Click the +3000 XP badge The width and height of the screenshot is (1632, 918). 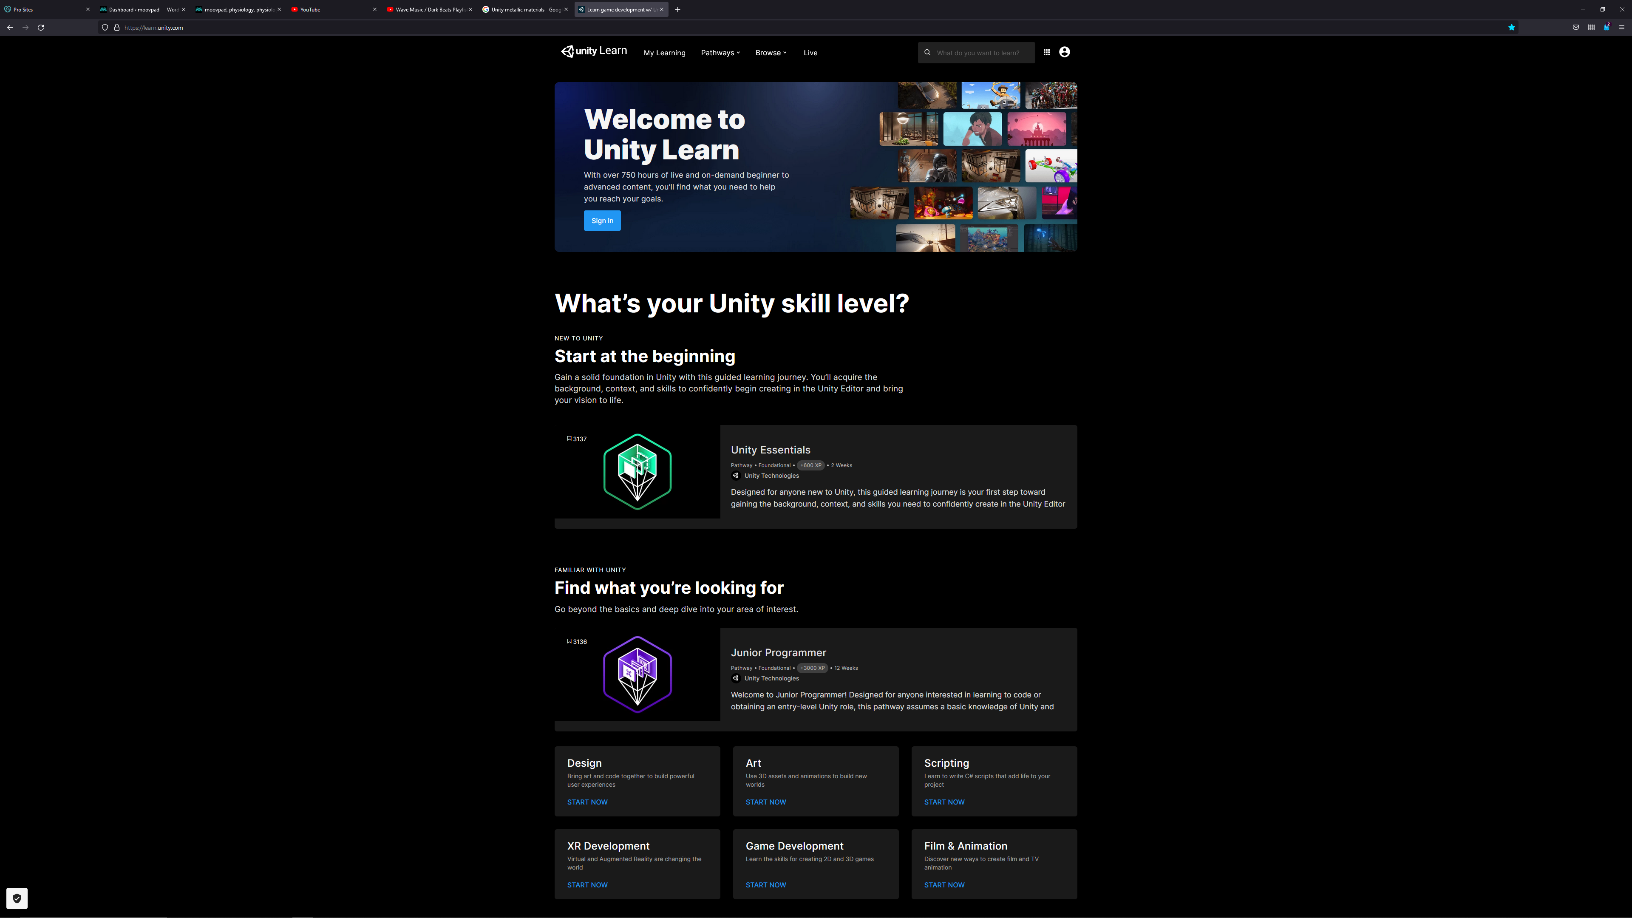click(x=812, y=668)
